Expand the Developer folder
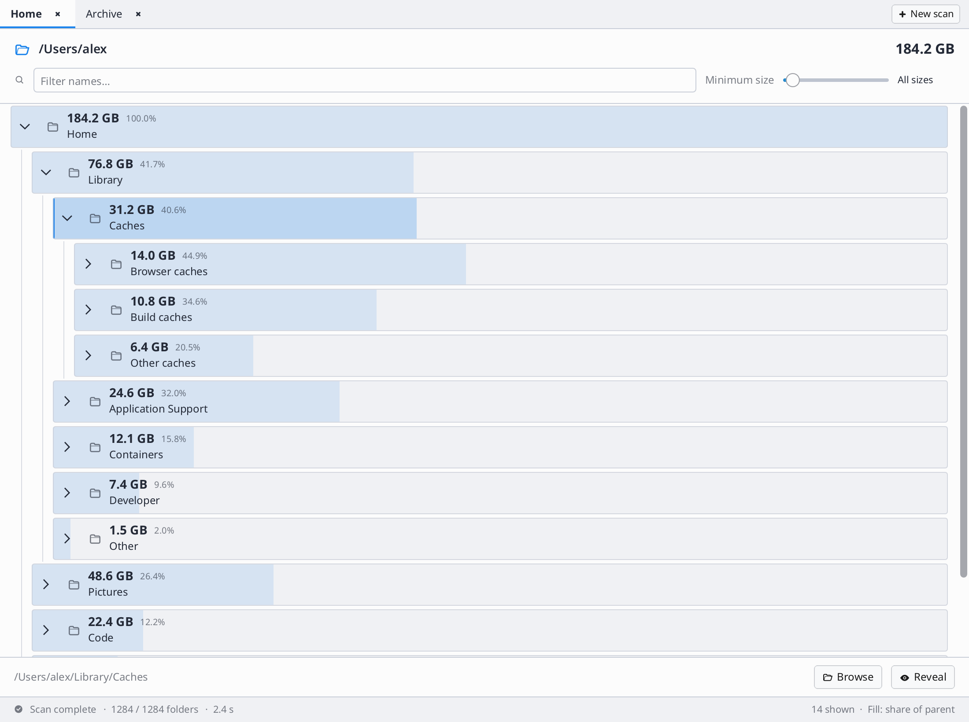Image resolution: width=969 pixels, height=722 pixels. (x=67, y=493)
